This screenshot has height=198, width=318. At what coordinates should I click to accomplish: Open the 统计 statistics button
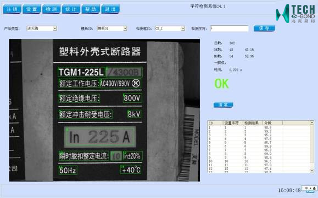tap(71, 9)
